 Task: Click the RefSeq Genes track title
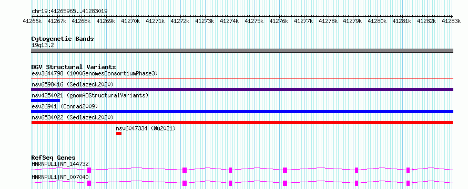click(54, 158)
